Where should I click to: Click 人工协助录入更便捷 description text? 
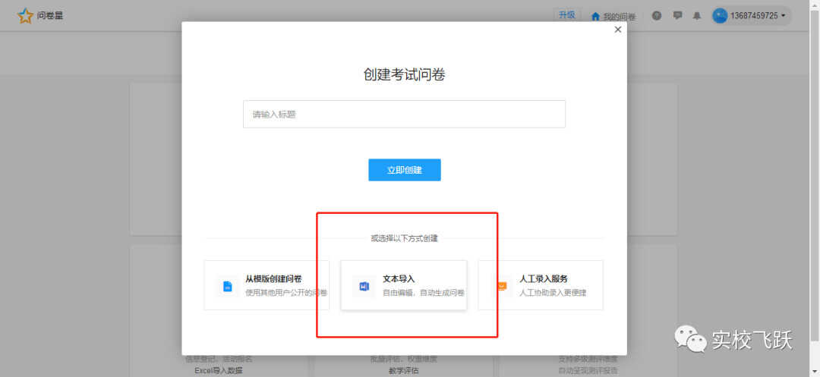click(x=553, y=292)
